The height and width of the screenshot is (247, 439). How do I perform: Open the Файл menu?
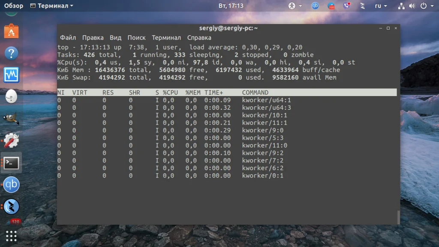[x=68, y=38]
